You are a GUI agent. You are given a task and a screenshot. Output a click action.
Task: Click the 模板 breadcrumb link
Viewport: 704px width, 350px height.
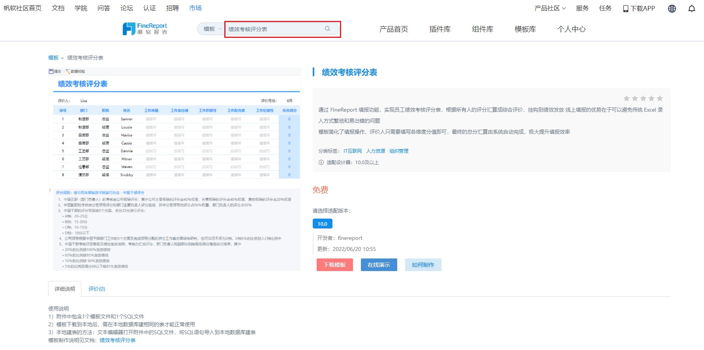(x=53, y=58)
